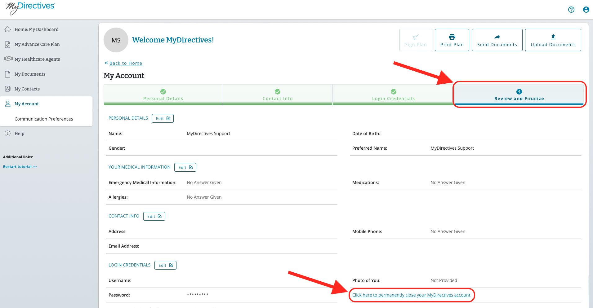Click the name value MyDirectives Support
This screenshot has width=593, height=308.
tap(208, 134)
